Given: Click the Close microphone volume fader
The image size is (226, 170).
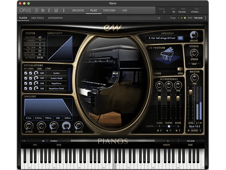Looking at the screenshot, I should (159, 99).
